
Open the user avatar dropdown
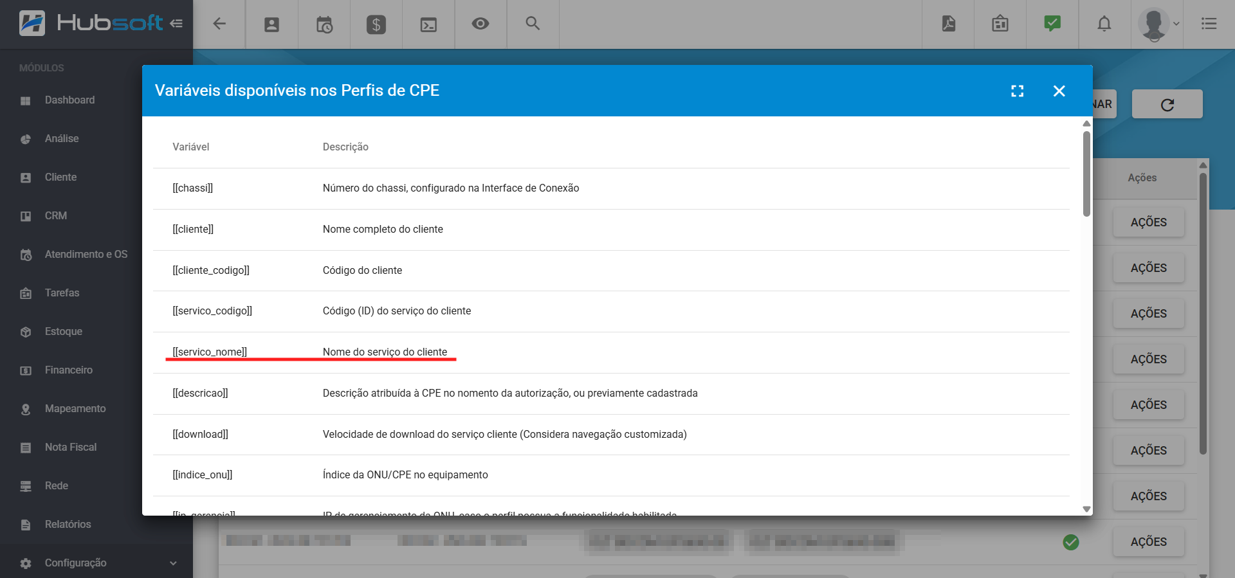[x=1158, y=24]
